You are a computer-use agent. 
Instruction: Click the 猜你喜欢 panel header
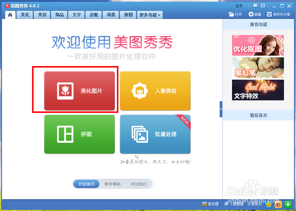click(x=259, y=115)
